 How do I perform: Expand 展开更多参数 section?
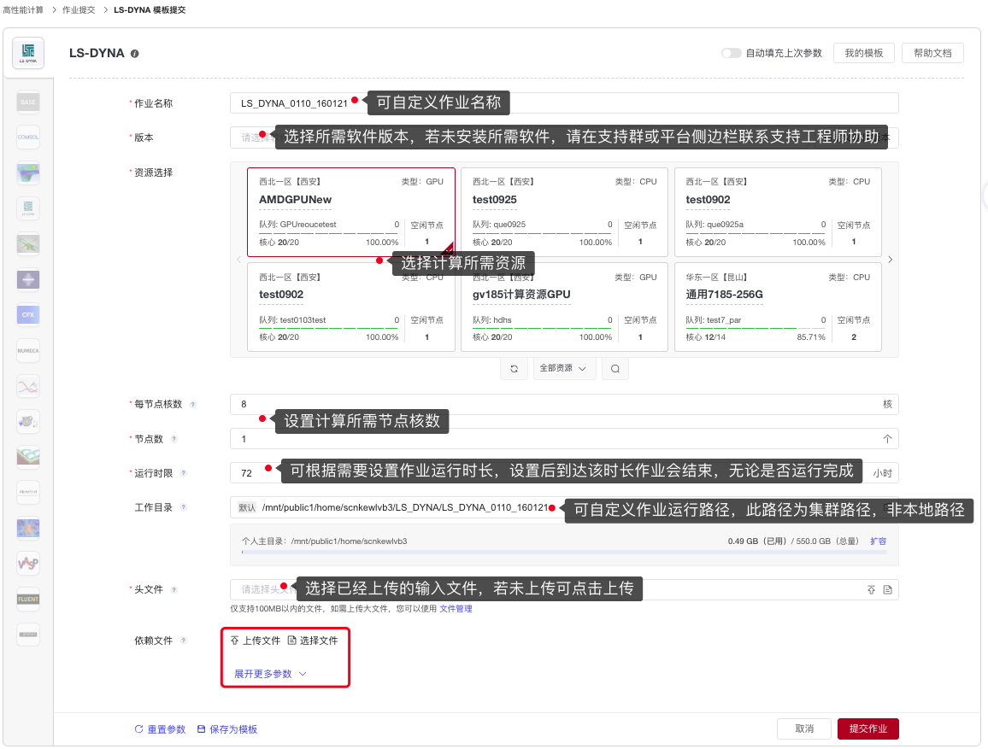(270, 674)
